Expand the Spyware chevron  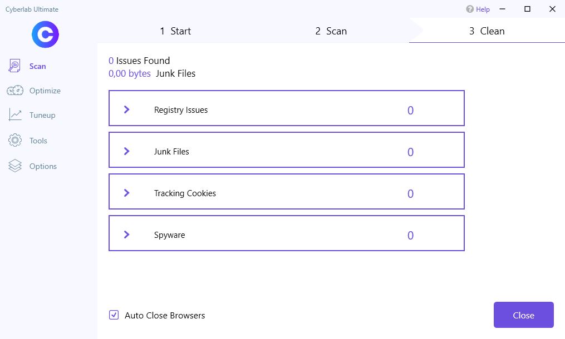[x=127, y=235]
